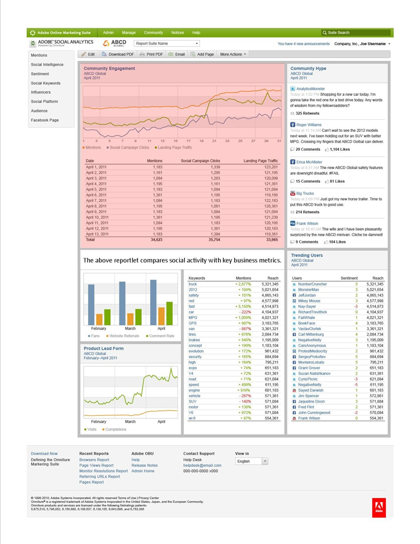The image size is (420, 544).
Task: Click Social Campaign Clicks legend swatch
Action: (x=108, y=147)
